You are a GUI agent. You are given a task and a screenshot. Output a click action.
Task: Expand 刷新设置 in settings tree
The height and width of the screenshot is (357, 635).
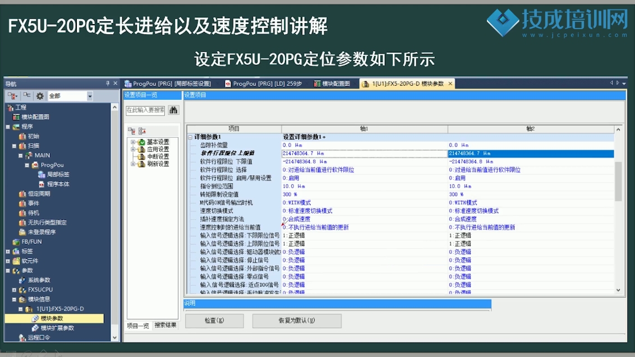click(x=133, y=164)
